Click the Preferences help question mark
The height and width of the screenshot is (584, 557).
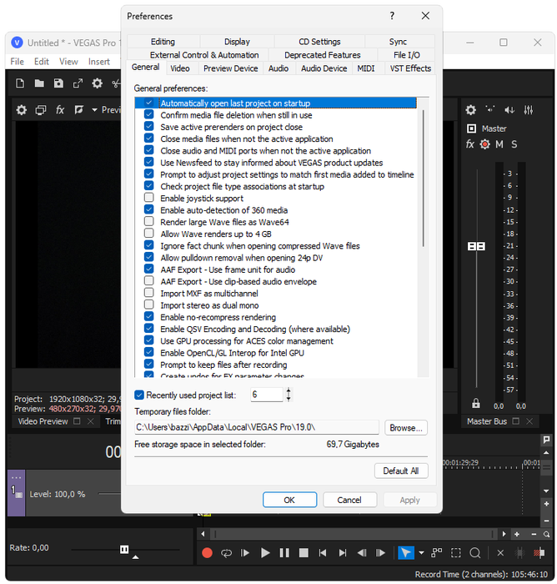pos(392,16)
